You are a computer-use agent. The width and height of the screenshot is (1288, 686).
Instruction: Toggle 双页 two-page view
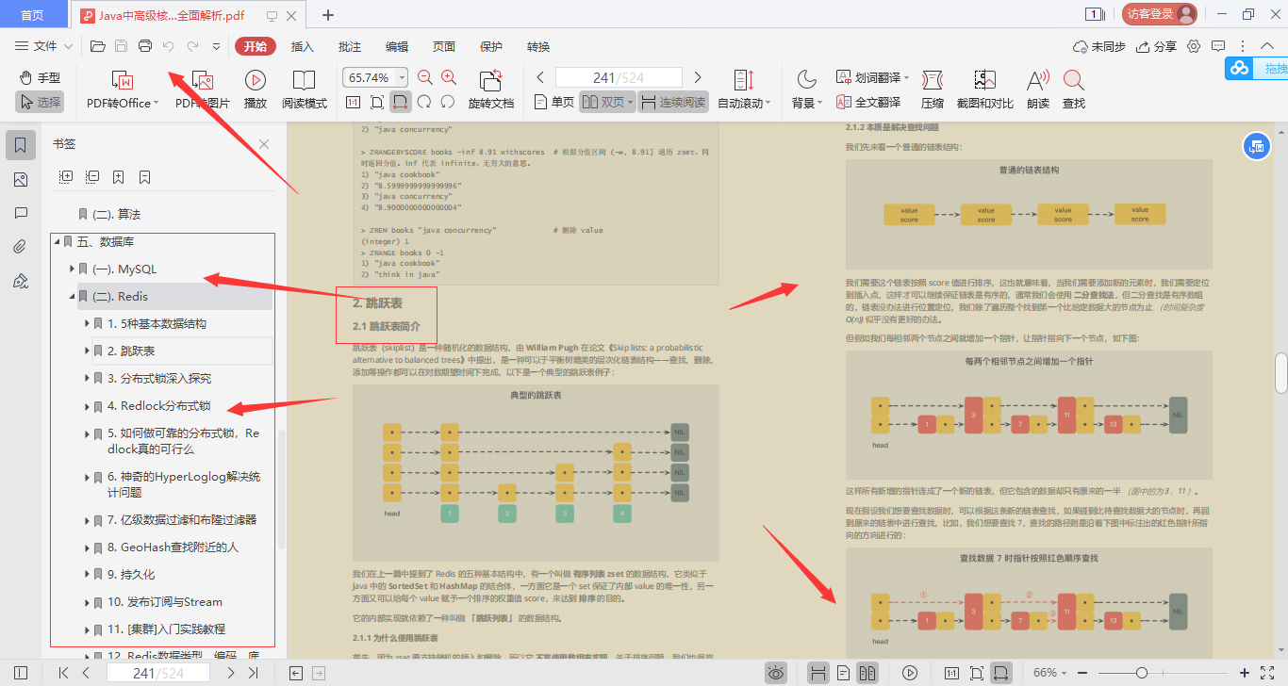606,102
